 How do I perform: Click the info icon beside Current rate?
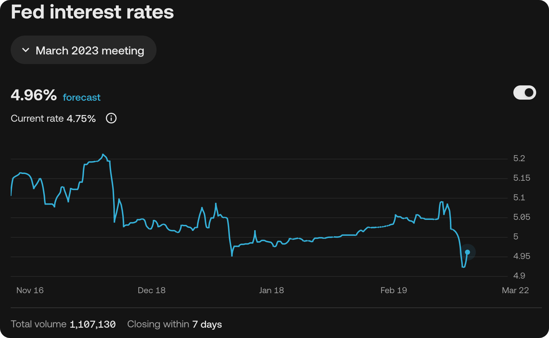coord(111,118)
